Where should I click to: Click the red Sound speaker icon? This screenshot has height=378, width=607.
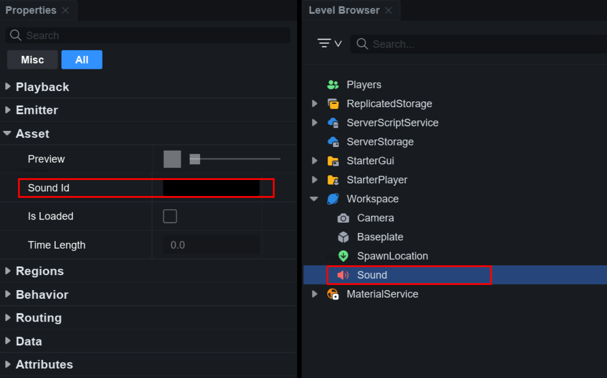[343, 275]
